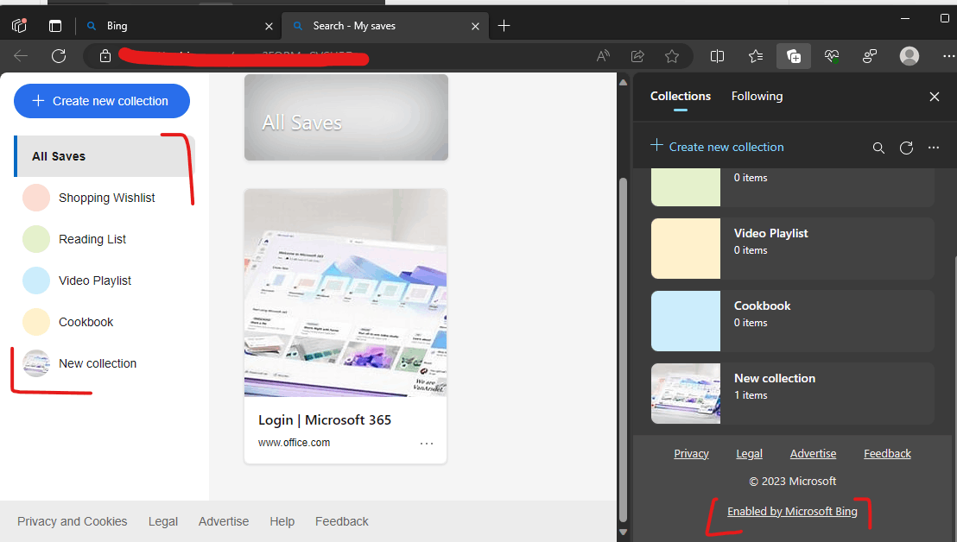957x542 pixels.
Task: Search within your collections
Action: (878, 148)
